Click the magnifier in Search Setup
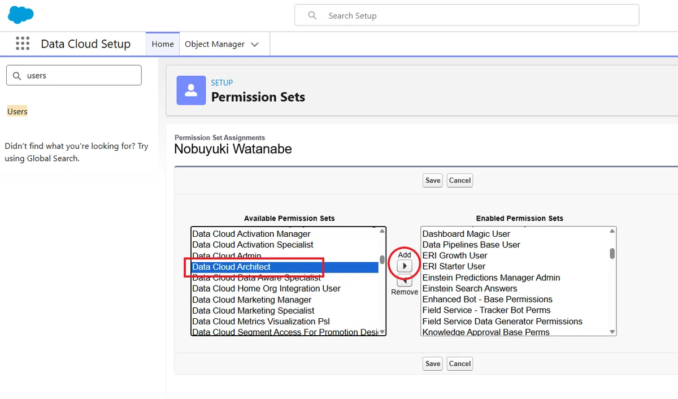This screenshot has width=678, height=399. point(312,15)
